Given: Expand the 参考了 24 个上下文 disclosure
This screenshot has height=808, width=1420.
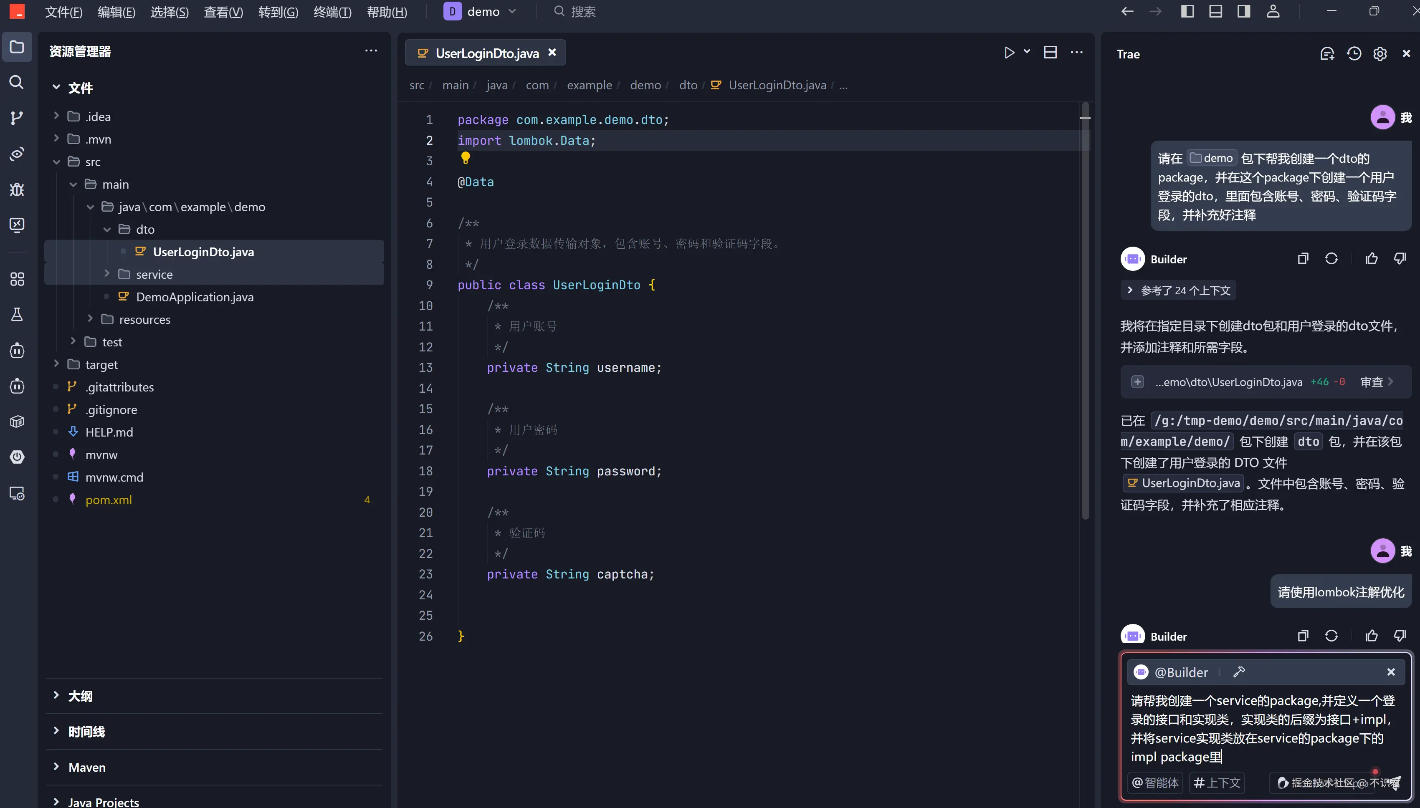Looking at the screenshot, I should click(x=1178, y=290).
